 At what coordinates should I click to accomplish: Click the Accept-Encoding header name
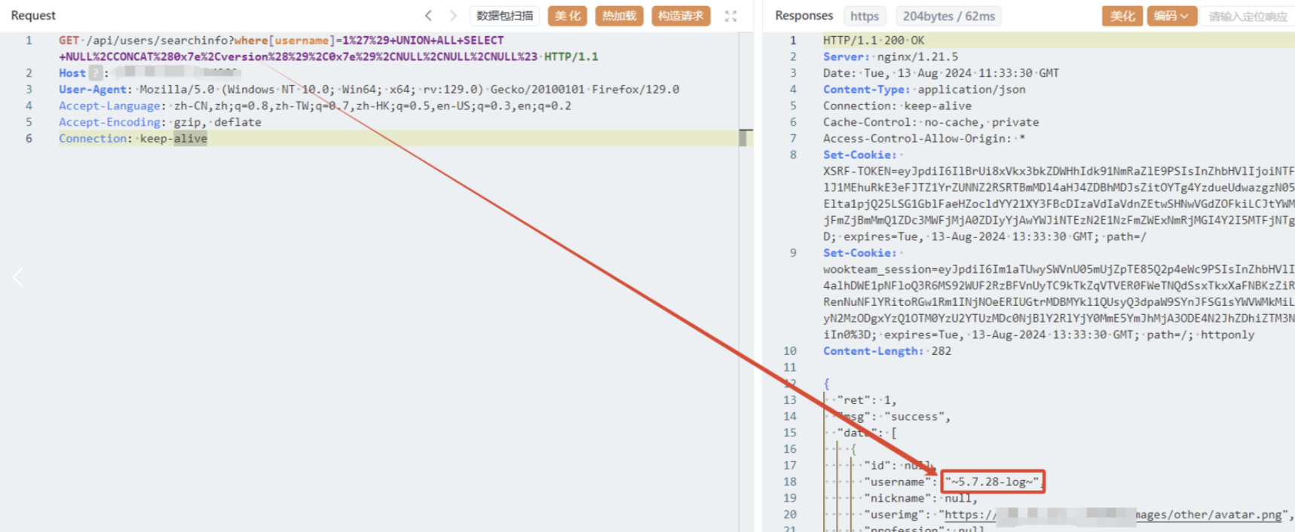coord(110,122)
